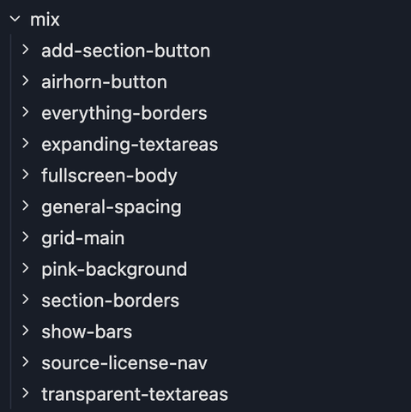Screen dimensions: 411x412
Task: Select the mix root folder label
Action: point(45,20)
